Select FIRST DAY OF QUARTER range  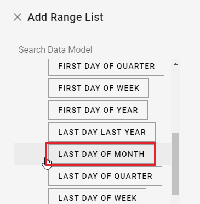tap(106, 67)
